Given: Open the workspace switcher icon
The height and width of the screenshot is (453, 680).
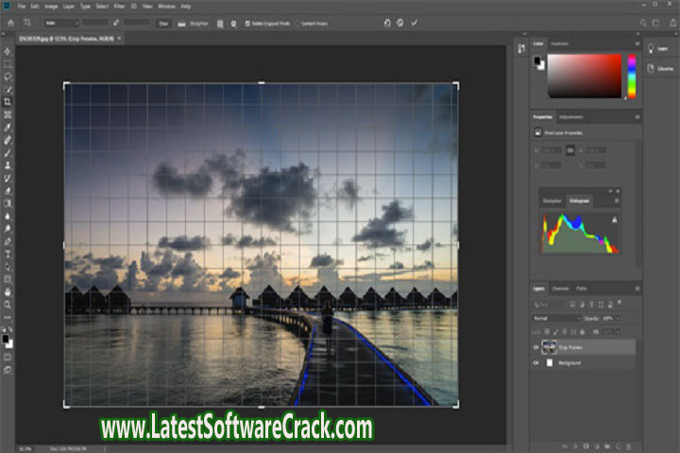Looking at the screenshot, I should coord(655,23).
